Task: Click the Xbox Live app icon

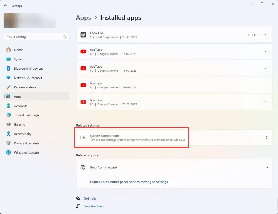Action: point(83,35)
